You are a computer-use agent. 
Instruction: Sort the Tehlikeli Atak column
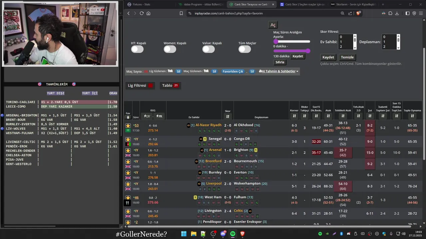coord(343,116)
